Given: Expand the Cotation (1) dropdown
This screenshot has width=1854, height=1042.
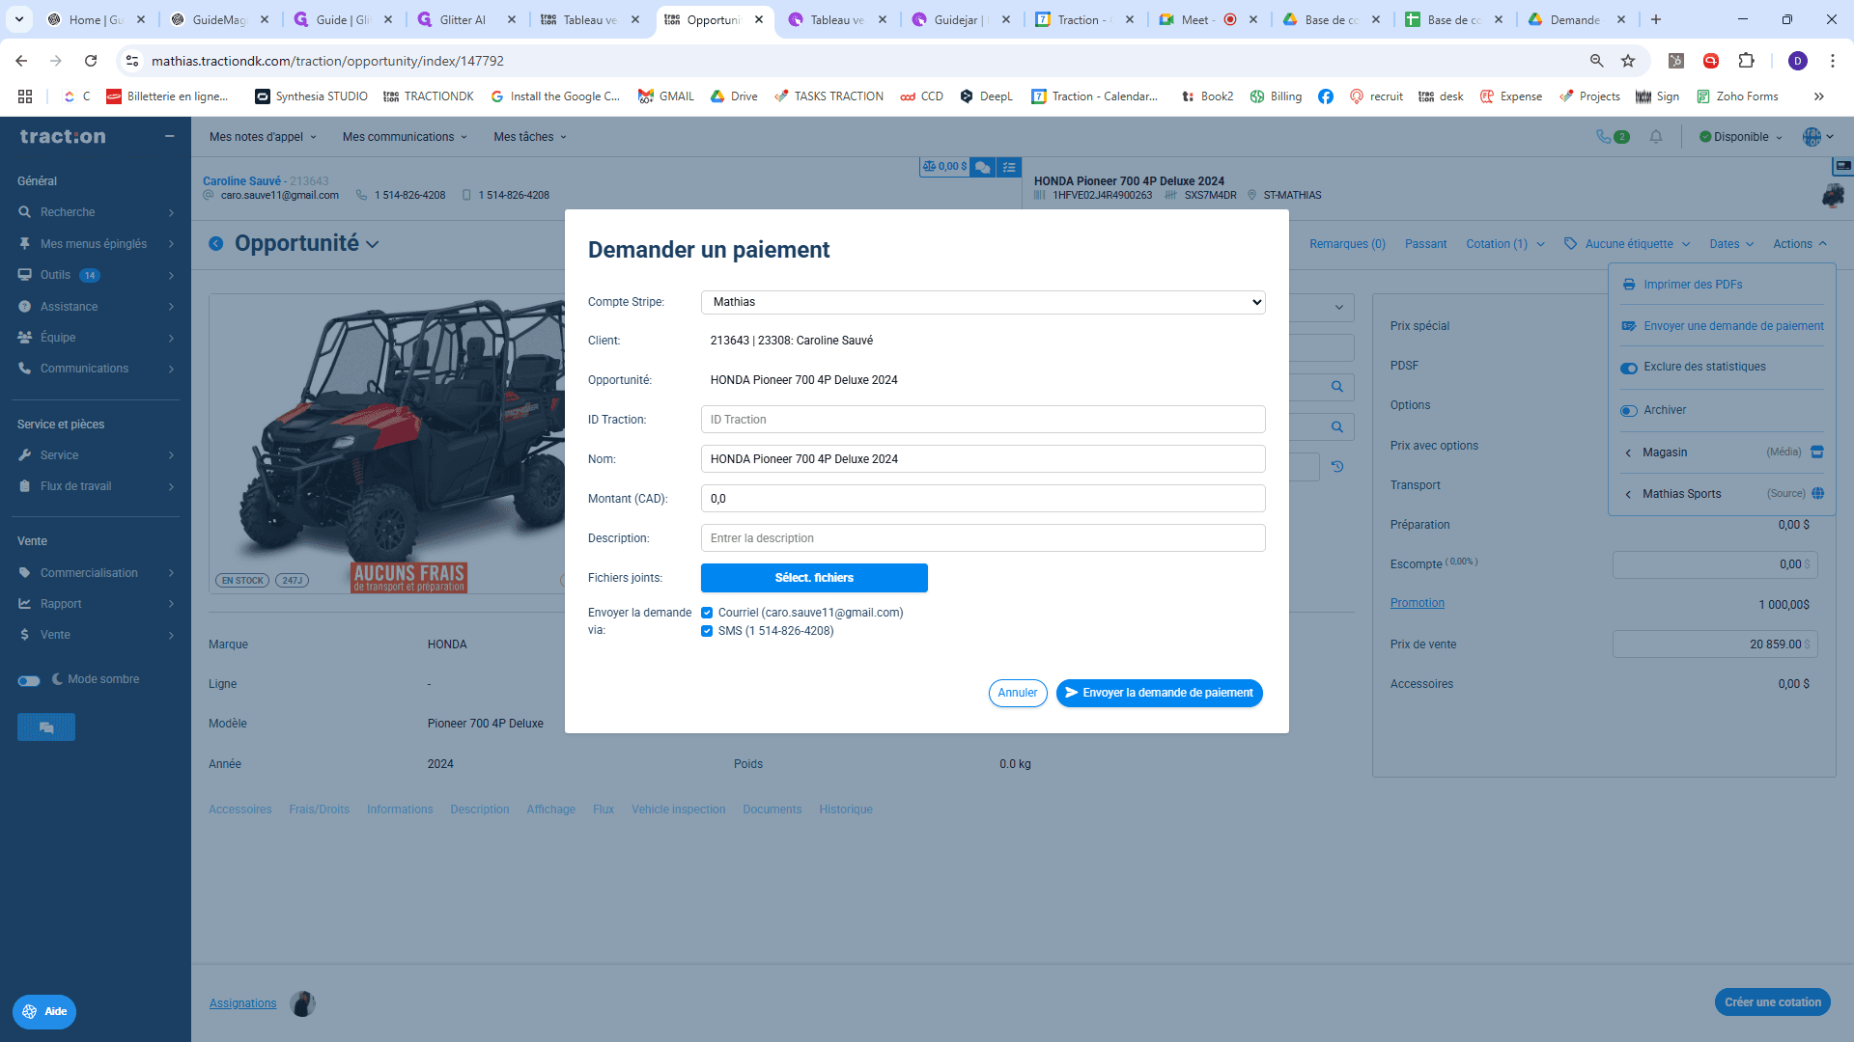Looking at the screenshot, I should coord(1505,244).
